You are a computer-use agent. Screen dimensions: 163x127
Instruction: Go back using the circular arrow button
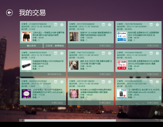pyautogui.click(x=9, y=13)
